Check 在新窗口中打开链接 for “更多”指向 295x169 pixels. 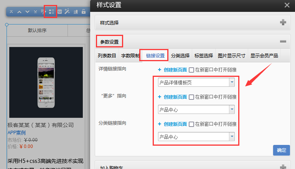191,97
